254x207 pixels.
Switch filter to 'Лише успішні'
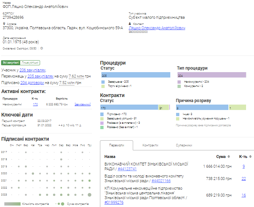pos(30,62)
